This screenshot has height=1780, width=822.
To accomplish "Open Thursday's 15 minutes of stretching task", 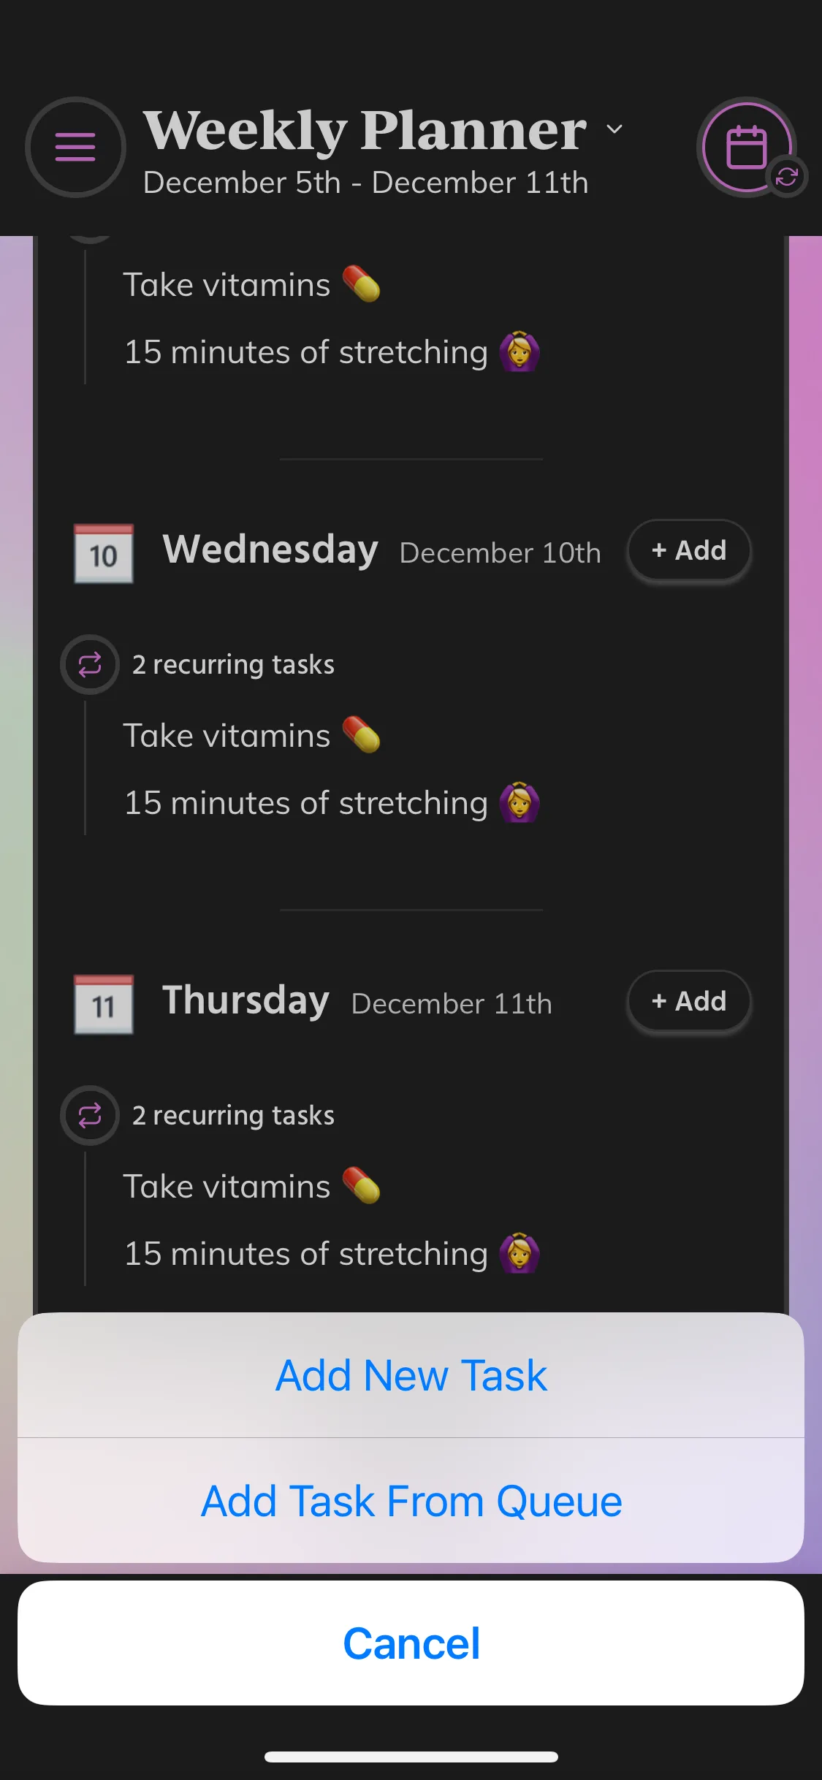I will coord(305,1254).
